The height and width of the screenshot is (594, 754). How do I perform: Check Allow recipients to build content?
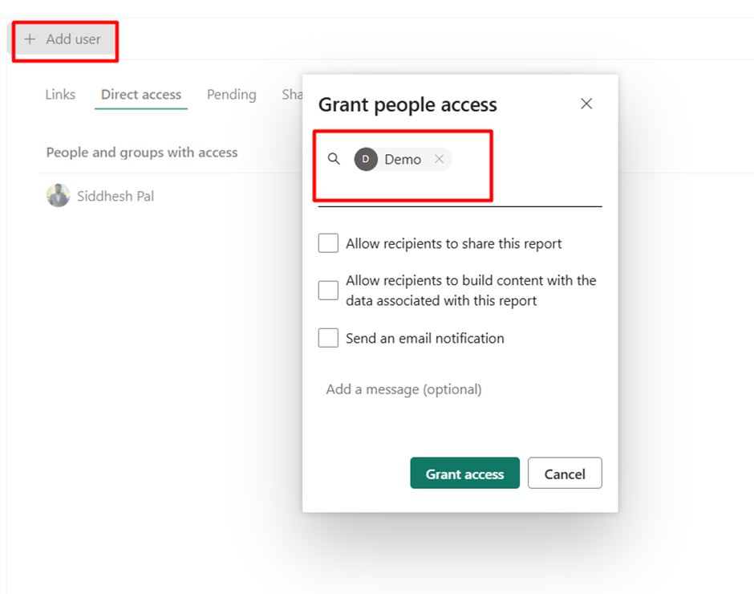click(328, 291)
